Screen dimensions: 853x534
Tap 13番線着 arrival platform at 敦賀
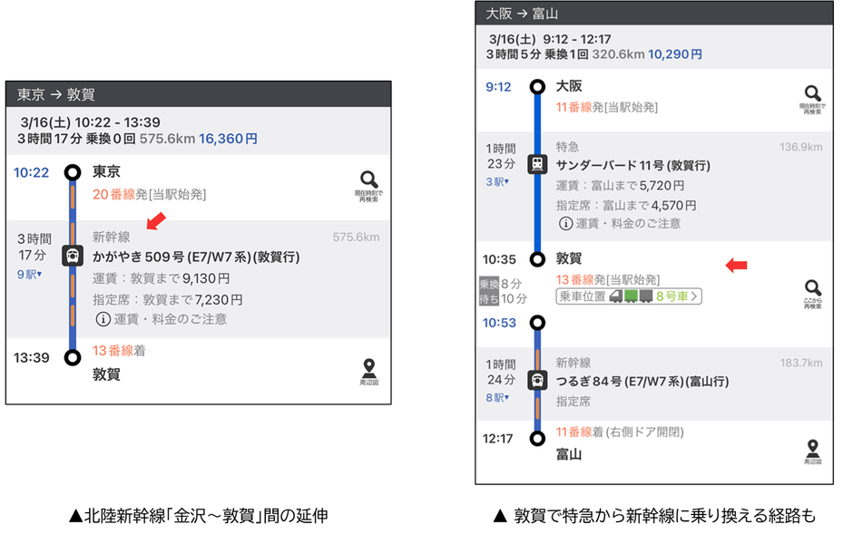pyautogui.click(x=119, y=350)
